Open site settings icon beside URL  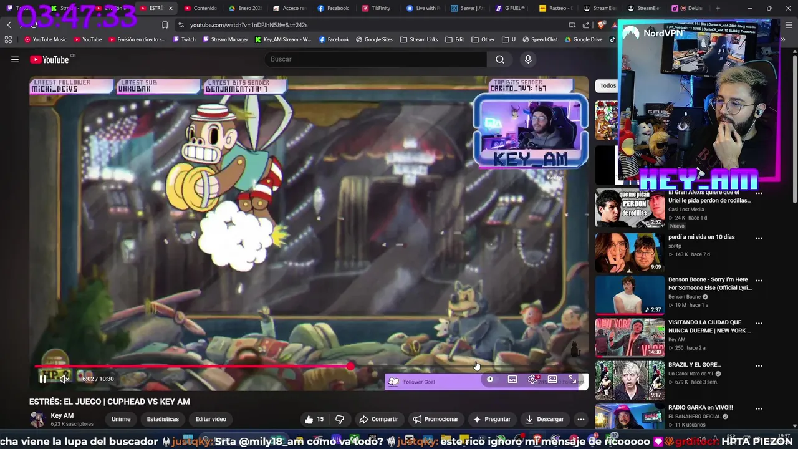[181, 25]
